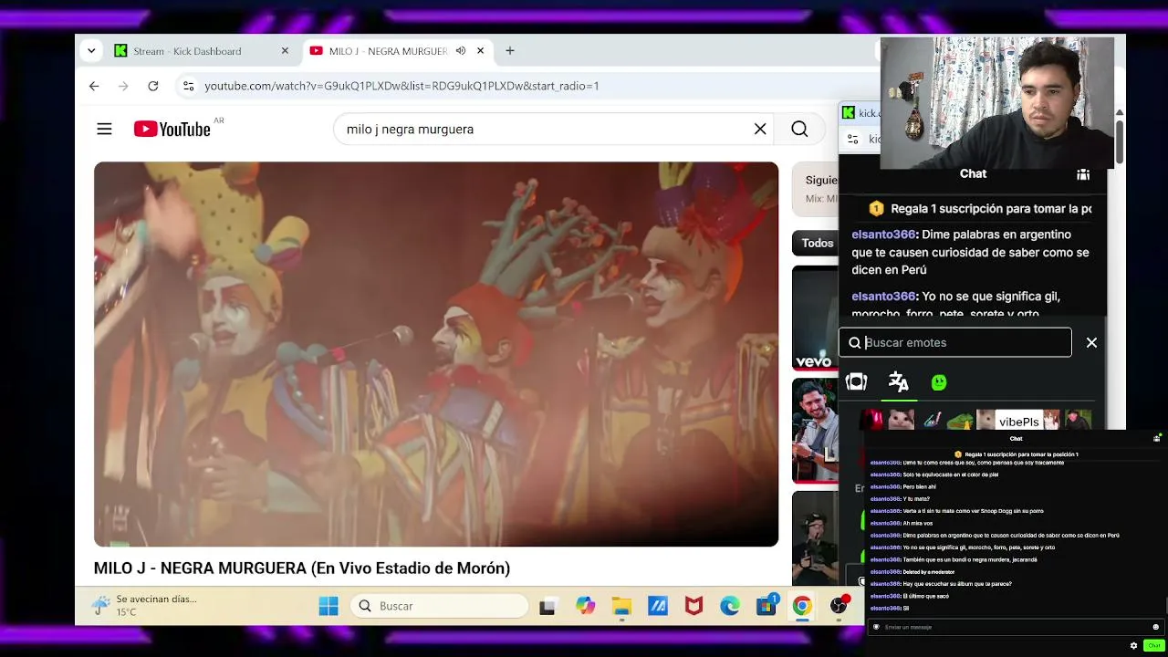Switch to Stream - Kick Dashboard tab
Image resolution: width=1168 pixels, height=657 pixels.
(x=202, y=51)
